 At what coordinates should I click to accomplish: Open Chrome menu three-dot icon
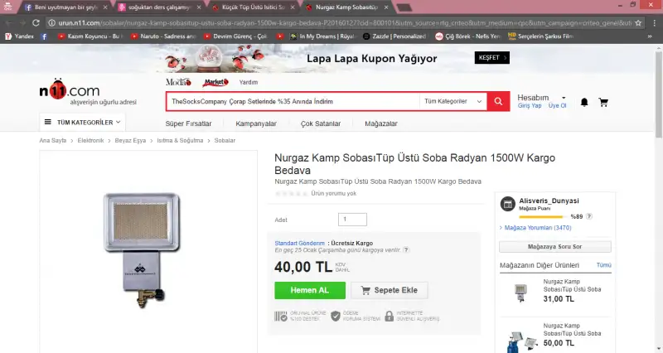[x=654, y=23]
